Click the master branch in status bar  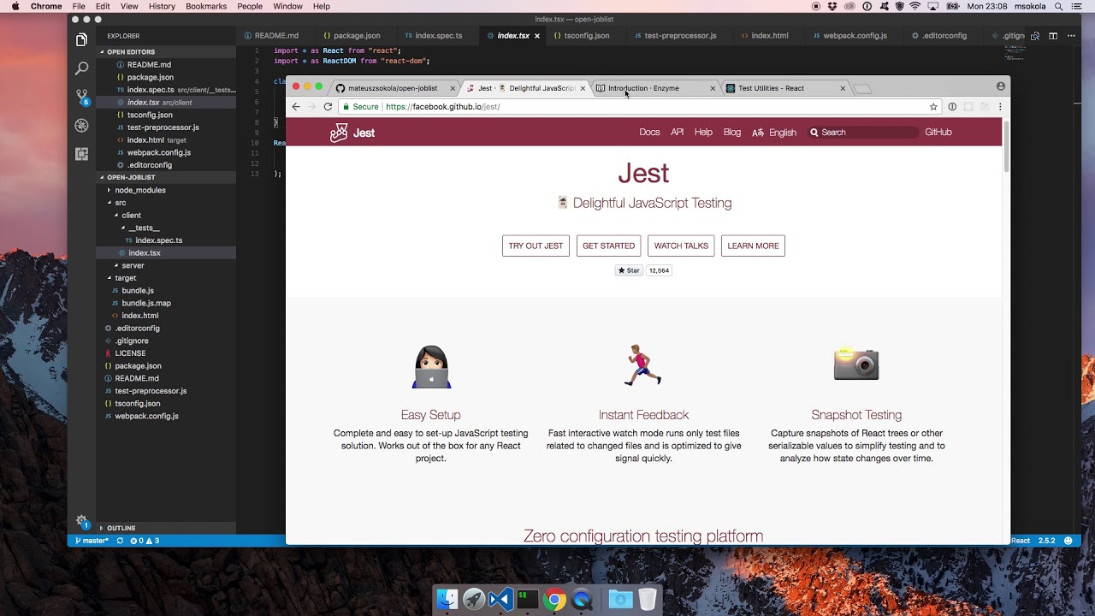coord(92,541)
